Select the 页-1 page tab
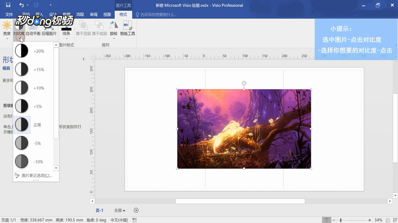398x223 pixels. 99,210
